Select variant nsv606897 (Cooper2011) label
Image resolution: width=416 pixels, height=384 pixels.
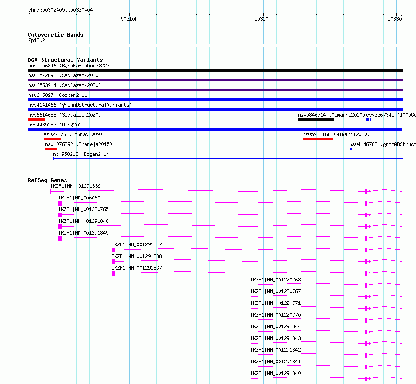click(x=59, y=95)
